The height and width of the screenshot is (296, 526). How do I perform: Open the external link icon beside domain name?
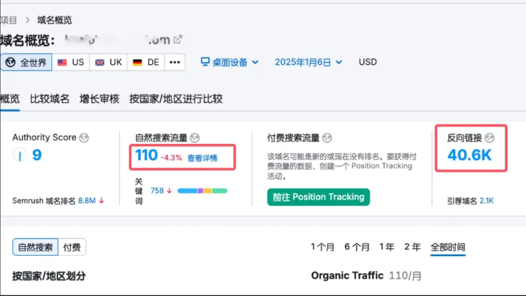tap(178, 40)
